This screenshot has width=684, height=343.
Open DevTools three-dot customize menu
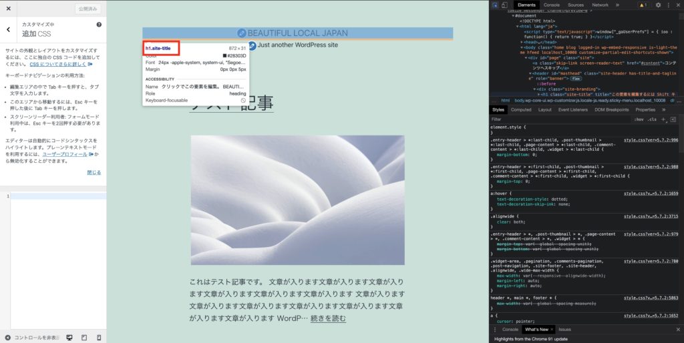point(668,5)
